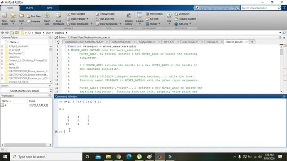Open Clear Workspace dropdown arrow
The width and height of the screenshot is (287, 161).
point(91,24)
